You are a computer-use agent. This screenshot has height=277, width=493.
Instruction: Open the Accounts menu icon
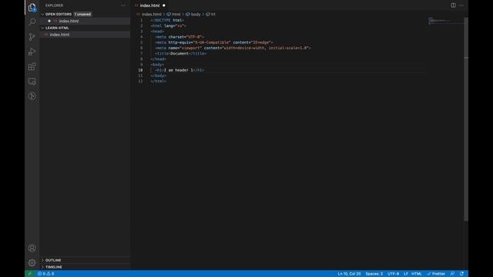pos(32,248)
